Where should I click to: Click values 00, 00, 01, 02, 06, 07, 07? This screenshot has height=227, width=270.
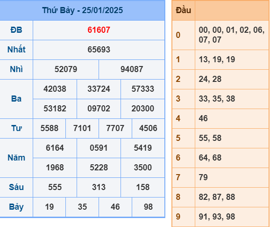click(x=232, y=35)
